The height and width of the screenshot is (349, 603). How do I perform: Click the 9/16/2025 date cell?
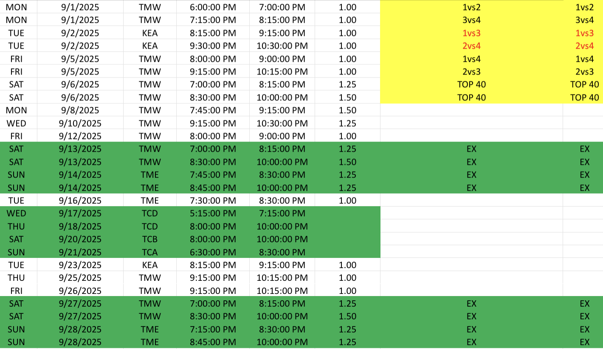pyautogui.click(x=80, y=200)
